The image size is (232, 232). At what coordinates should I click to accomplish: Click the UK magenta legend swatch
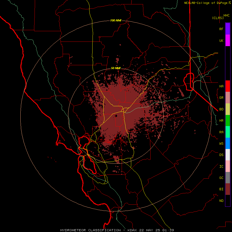coord(228,40)
